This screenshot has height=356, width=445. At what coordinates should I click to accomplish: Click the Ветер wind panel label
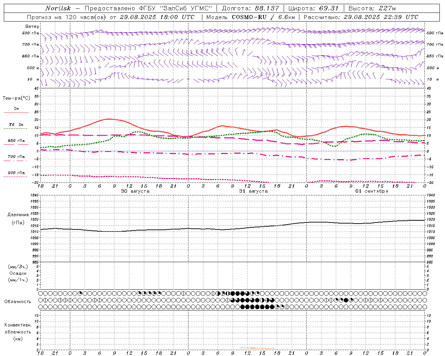coord(32,26)
